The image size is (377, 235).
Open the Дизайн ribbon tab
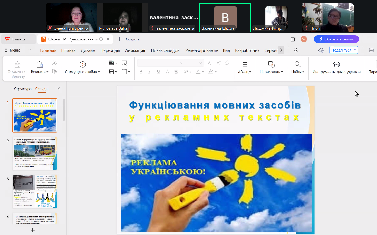[88, 50]
